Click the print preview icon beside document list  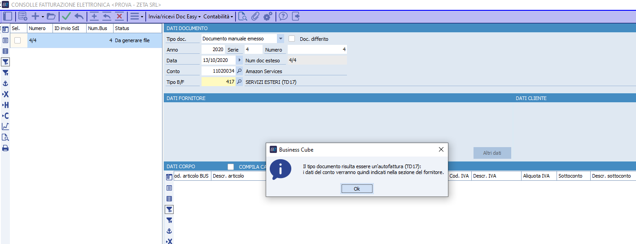click(x=5, y=137)
